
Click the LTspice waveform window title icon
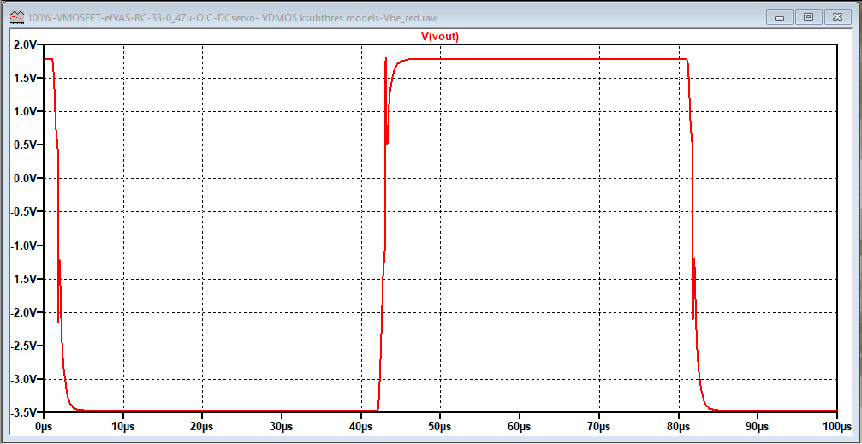coord(17,17)
